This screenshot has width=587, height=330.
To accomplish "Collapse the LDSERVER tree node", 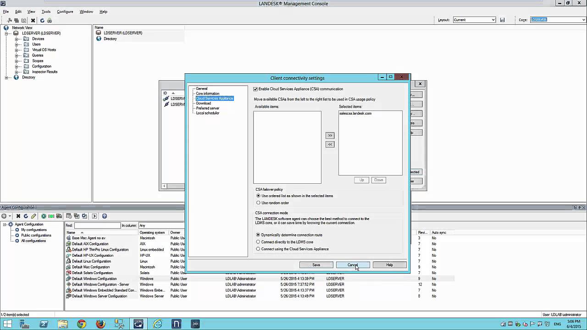I will [x=6, y=33].
